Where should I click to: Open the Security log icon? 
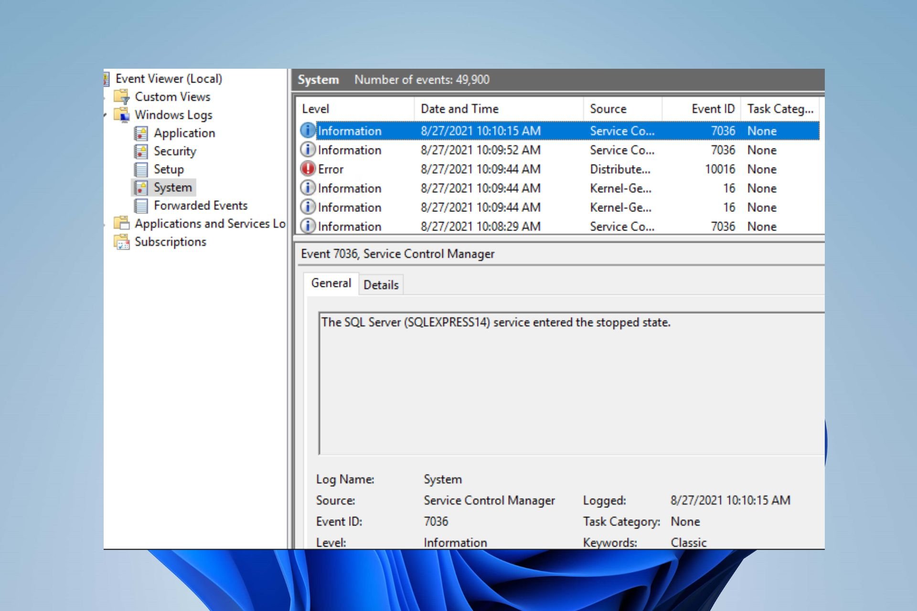[x=141, y=151]
